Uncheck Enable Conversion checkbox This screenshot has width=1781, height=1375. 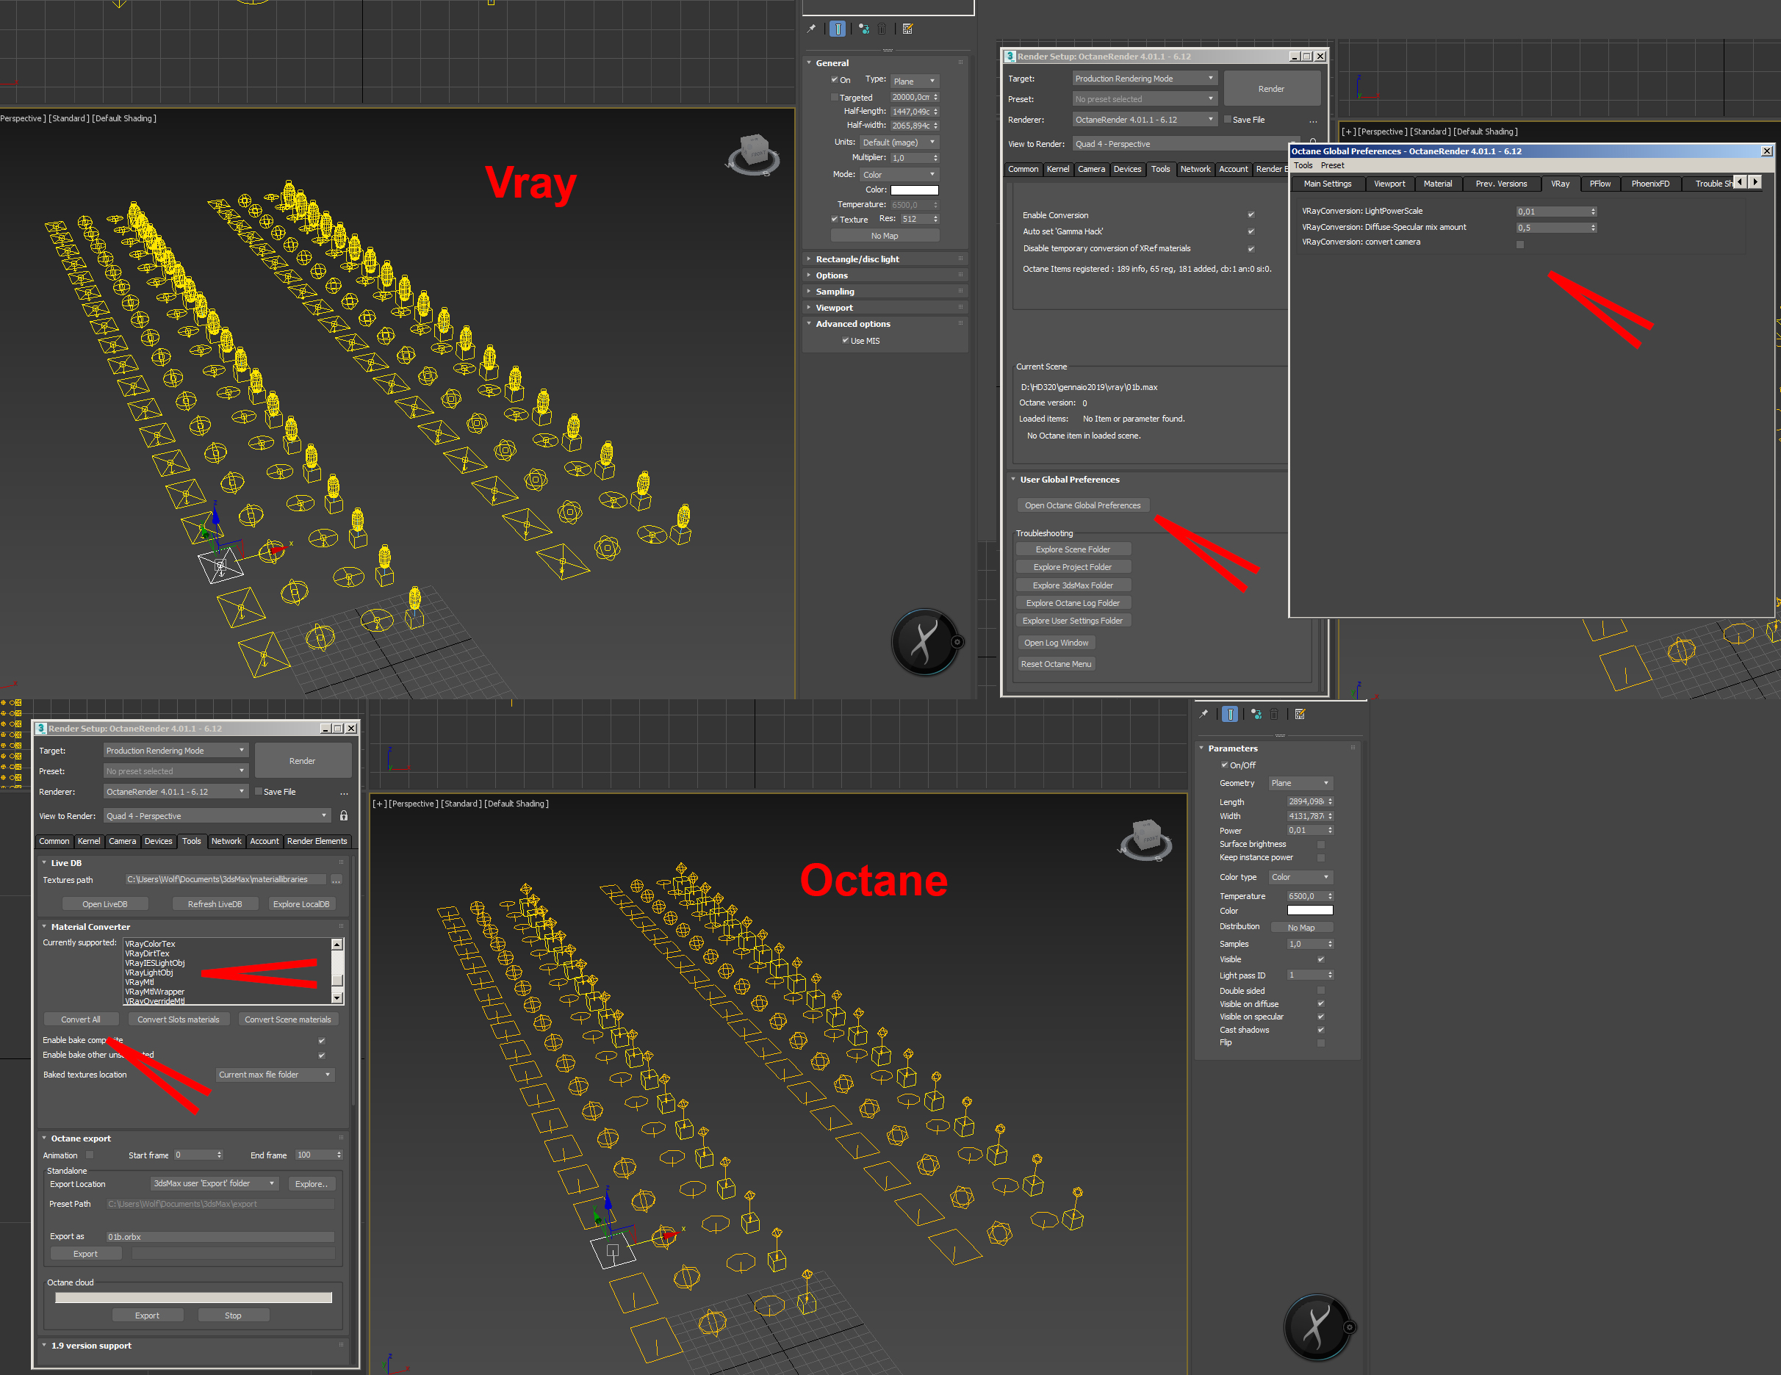(1251, 215)
